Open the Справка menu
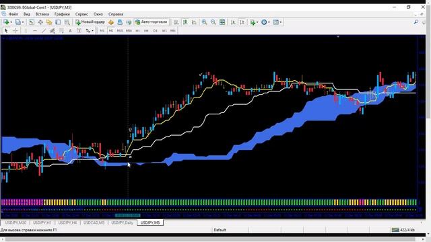 [x=116, y=14]
